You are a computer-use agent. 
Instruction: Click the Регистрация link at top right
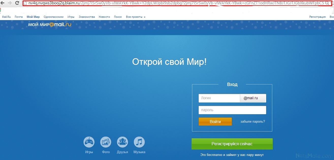tap(317, 17)
